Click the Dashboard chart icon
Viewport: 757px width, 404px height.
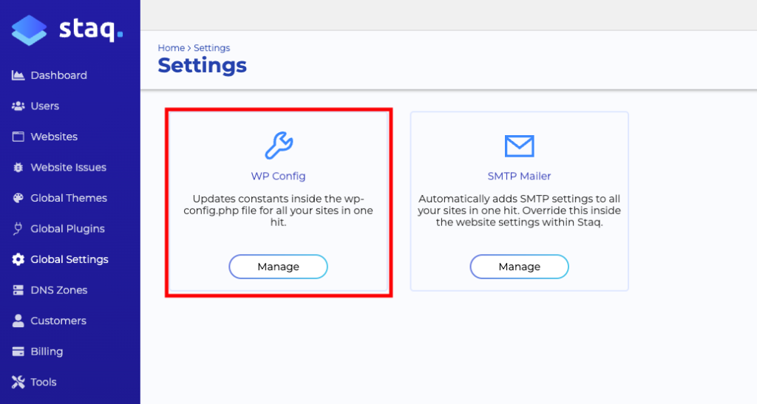[18, 75]
